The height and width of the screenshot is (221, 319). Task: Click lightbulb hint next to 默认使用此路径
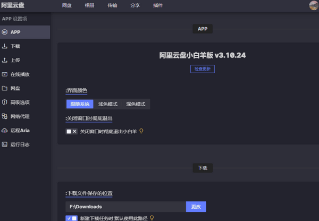pos(152,218)
